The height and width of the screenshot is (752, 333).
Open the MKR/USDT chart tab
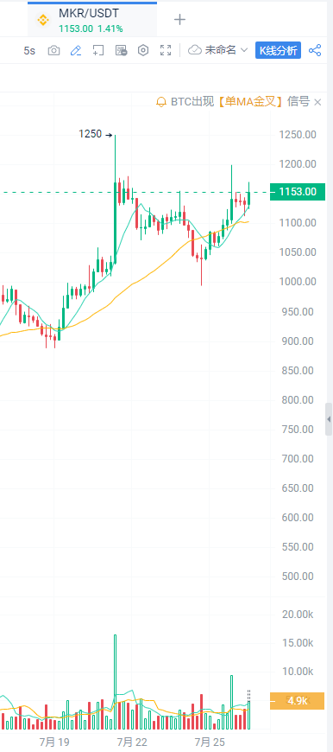pyautogui.click(x=91, y=20)
